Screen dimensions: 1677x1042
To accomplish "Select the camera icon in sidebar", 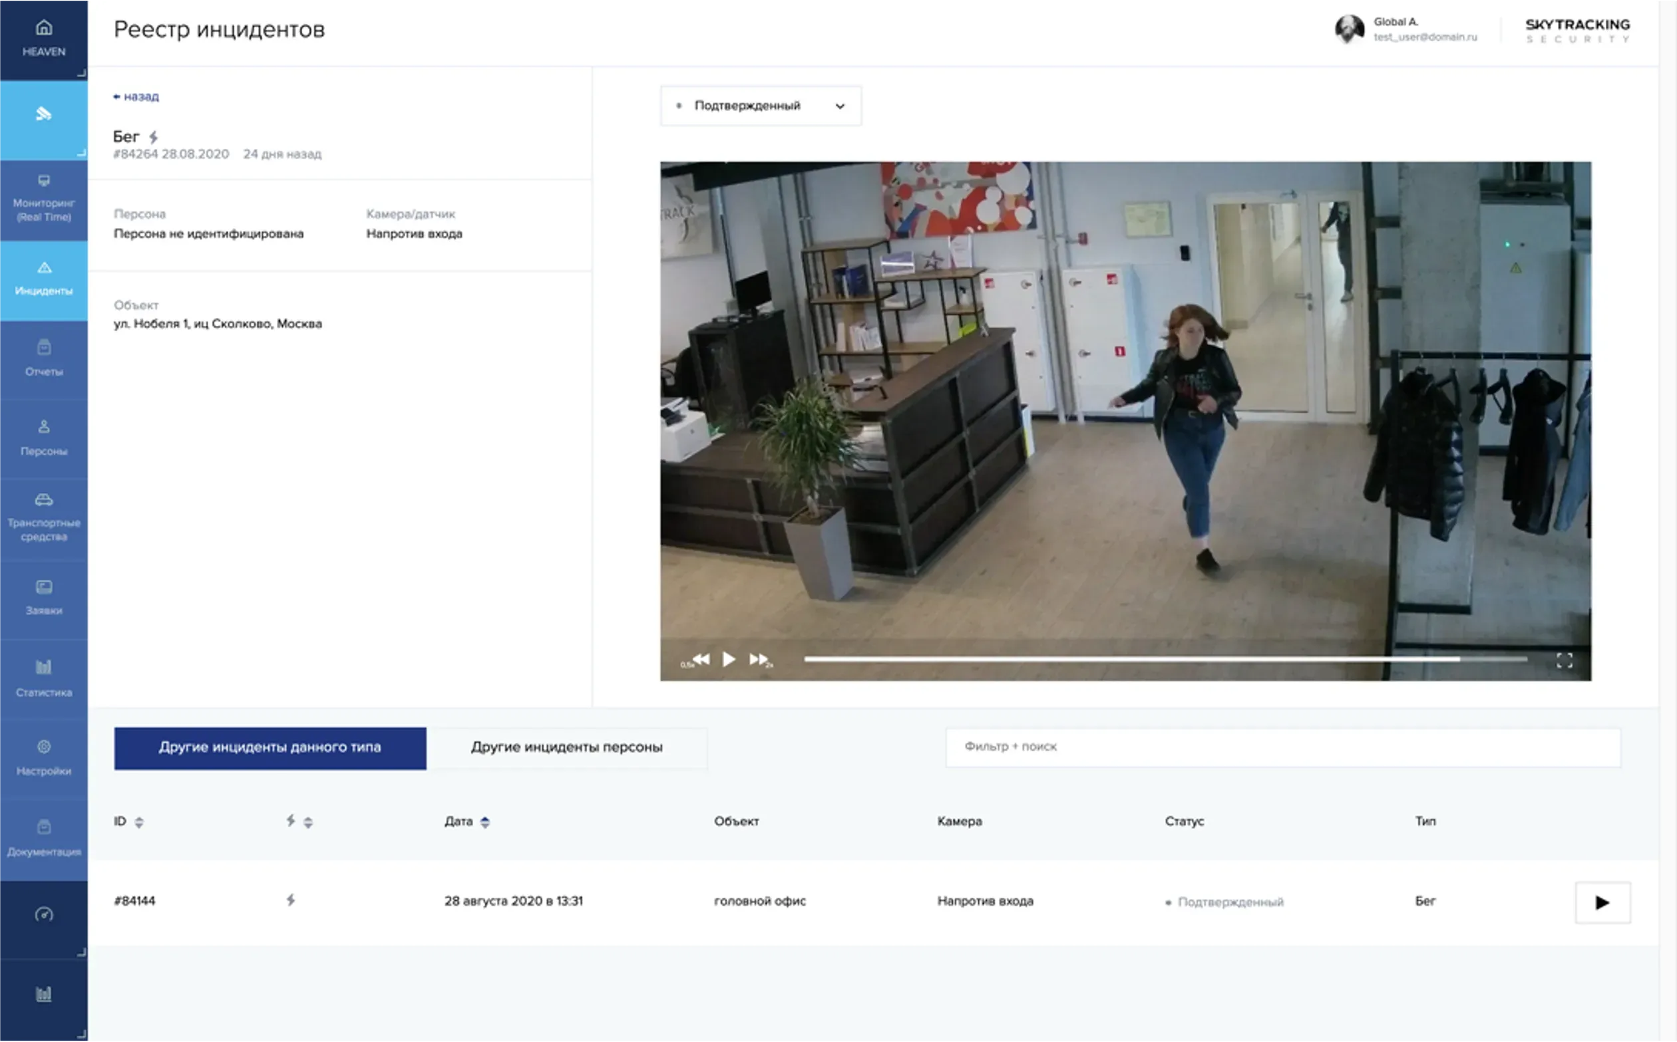I will (43, 114).
